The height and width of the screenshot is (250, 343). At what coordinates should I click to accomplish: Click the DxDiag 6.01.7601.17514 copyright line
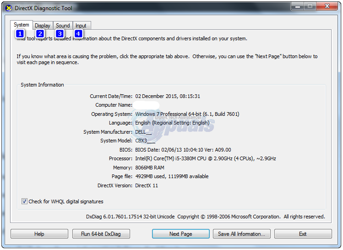point(206,217)
